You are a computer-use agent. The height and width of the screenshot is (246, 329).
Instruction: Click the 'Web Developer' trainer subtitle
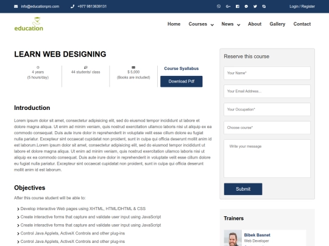[x=256, y=241]
